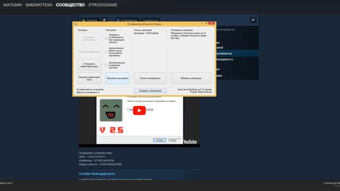Open the БИБЛИОТЕКА menu in Steam
This screenshot has width=340, height=191.
point(39,5)
